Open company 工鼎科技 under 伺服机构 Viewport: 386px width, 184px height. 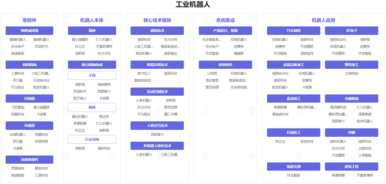click(x=18, y=74)
